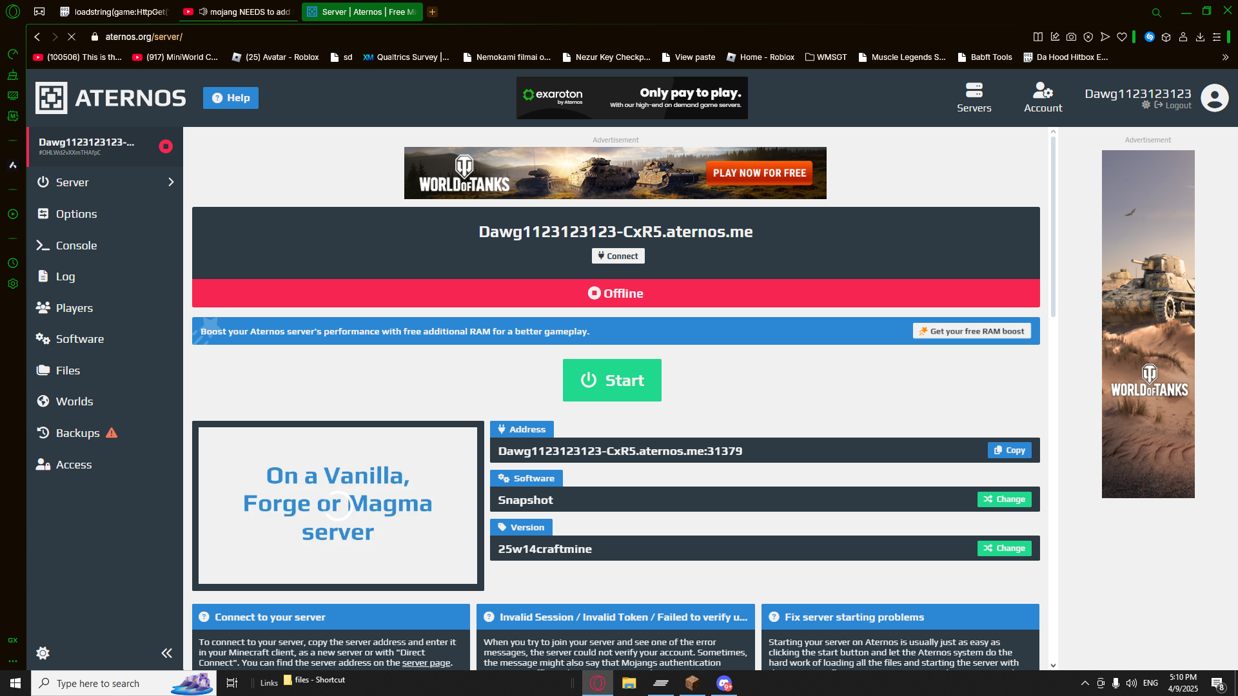Open the Files sidebar item
1238x696 pixels.
point(105,371)
